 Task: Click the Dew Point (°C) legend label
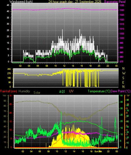tap(121, 91)
